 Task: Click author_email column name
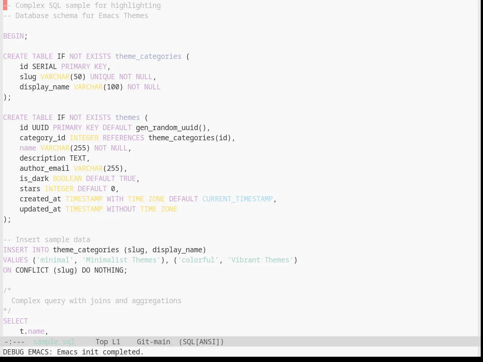coord(45,168)
